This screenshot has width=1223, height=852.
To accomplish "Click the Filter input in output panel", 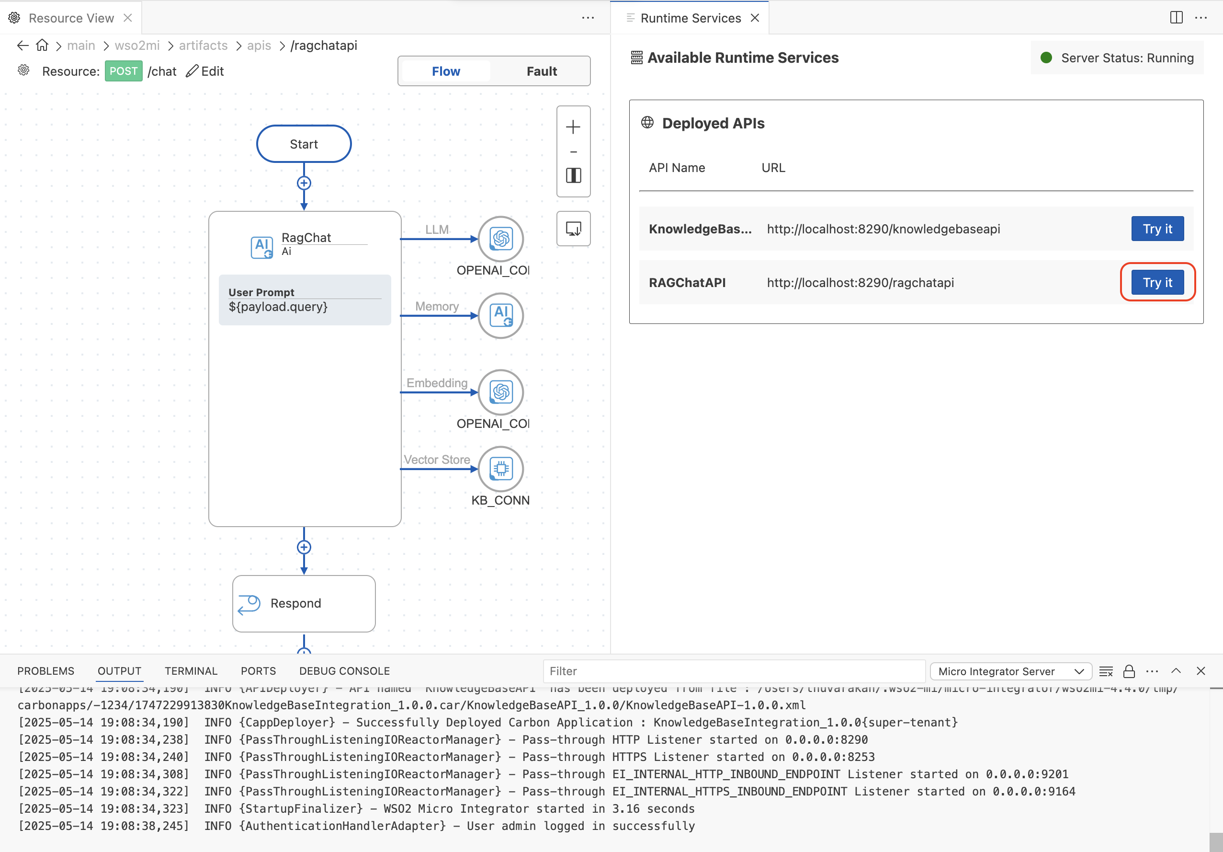I will click(x=734, y=671).
